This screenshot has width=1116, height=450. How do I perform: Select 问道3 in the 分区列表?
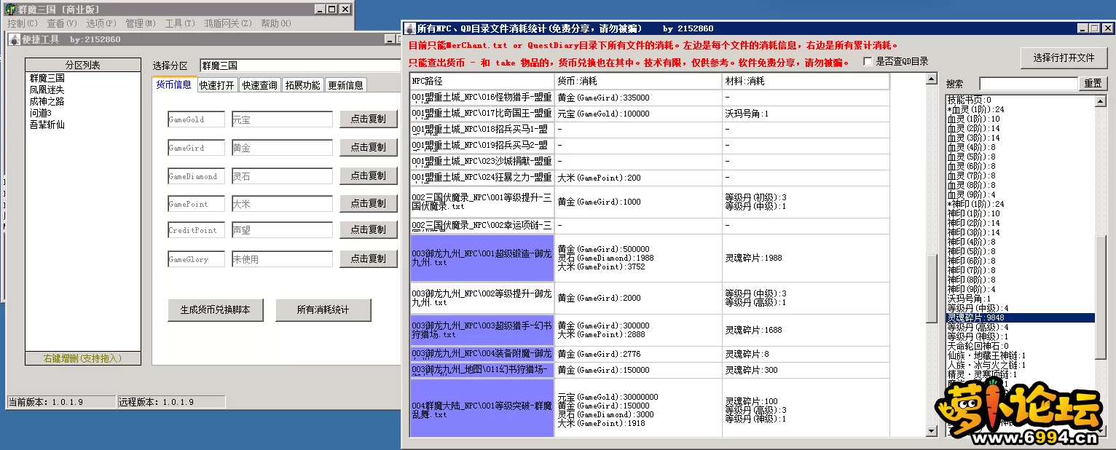[82, 113]
